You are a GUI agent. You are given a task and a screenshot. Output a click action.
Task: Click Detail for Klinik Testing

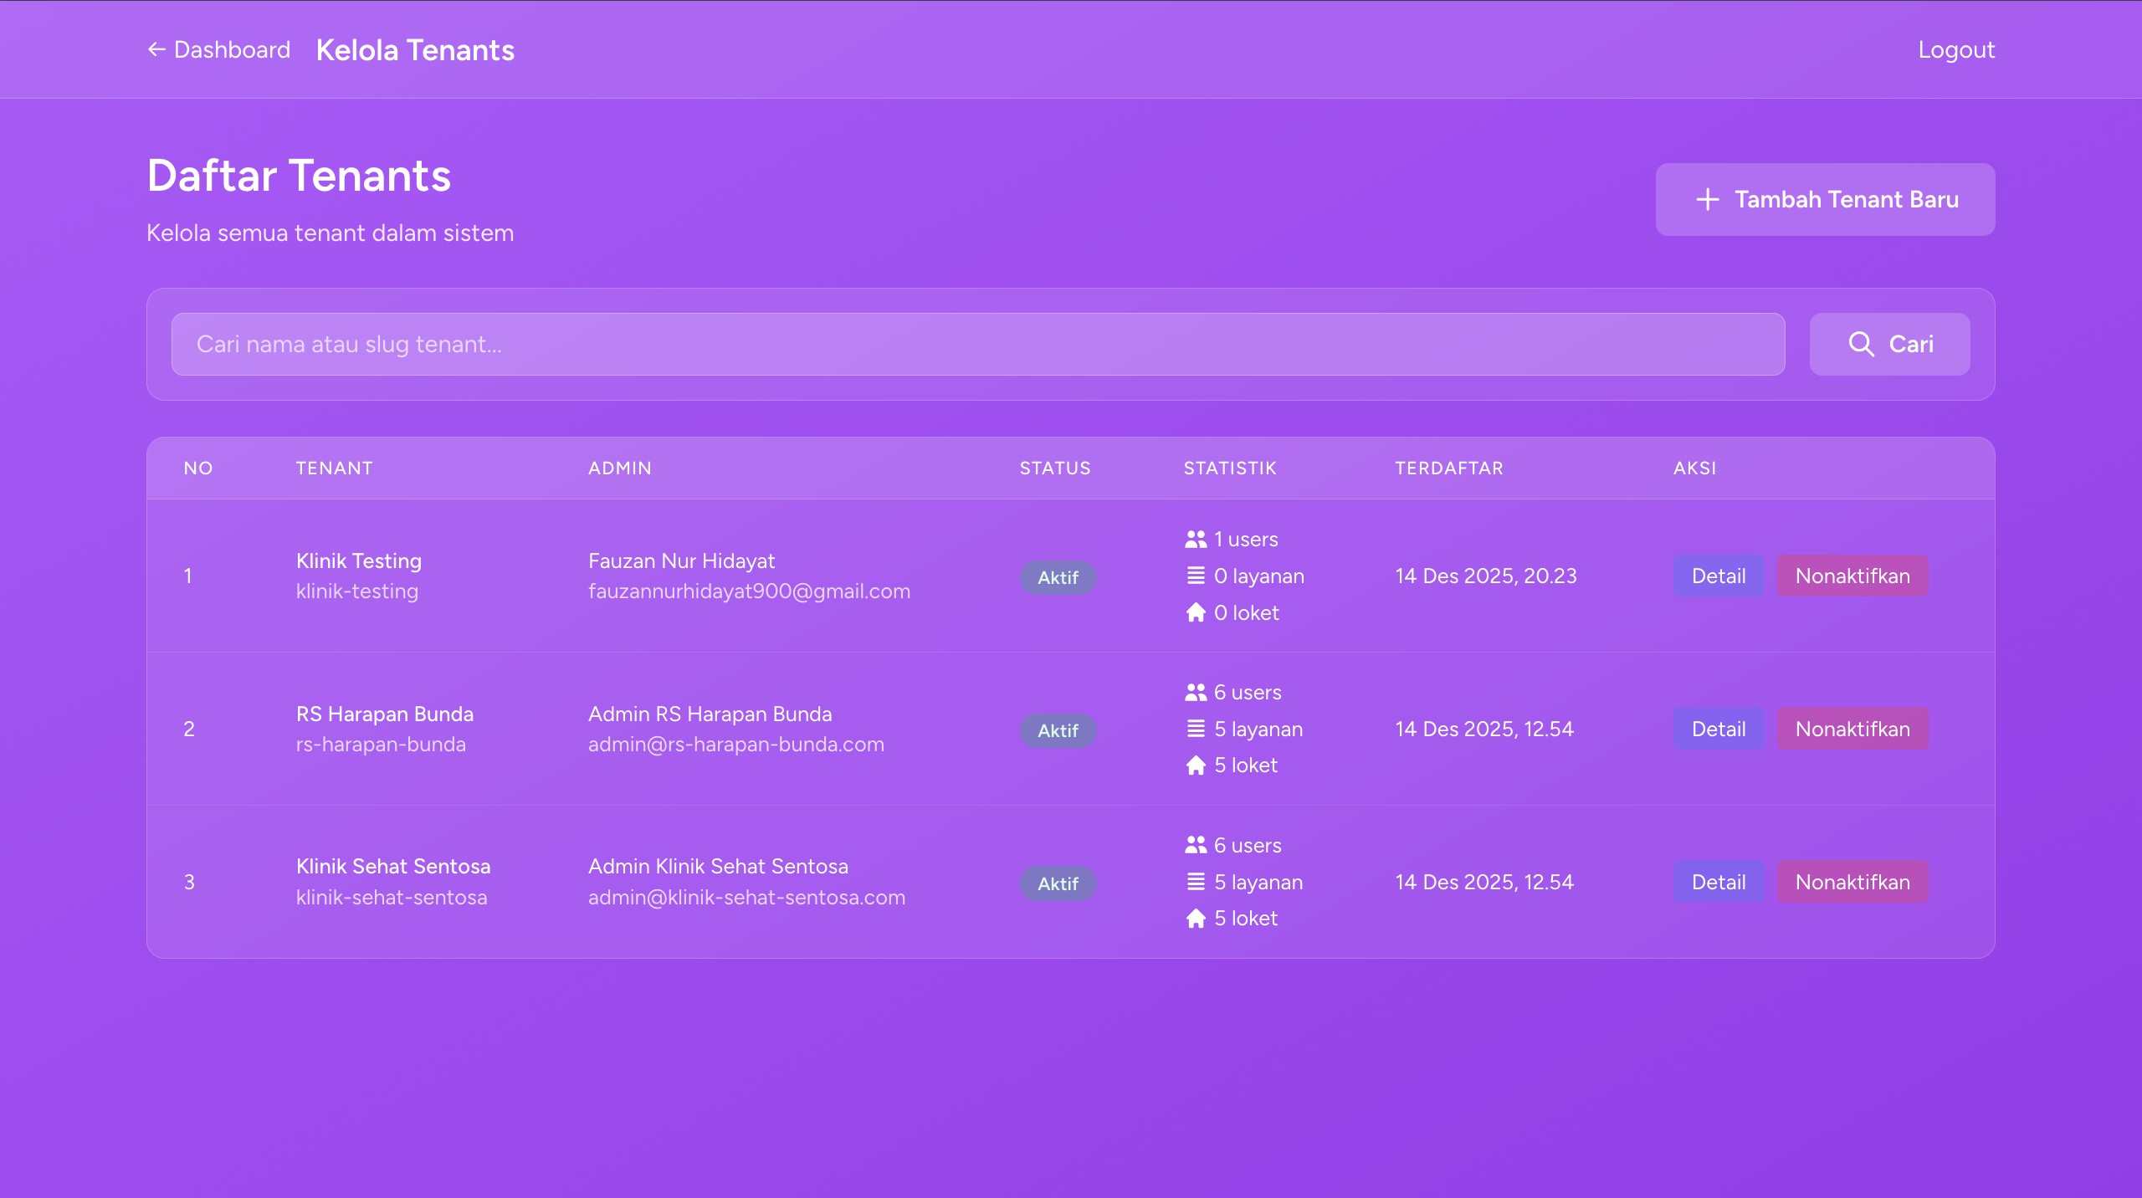point(1718,576)
